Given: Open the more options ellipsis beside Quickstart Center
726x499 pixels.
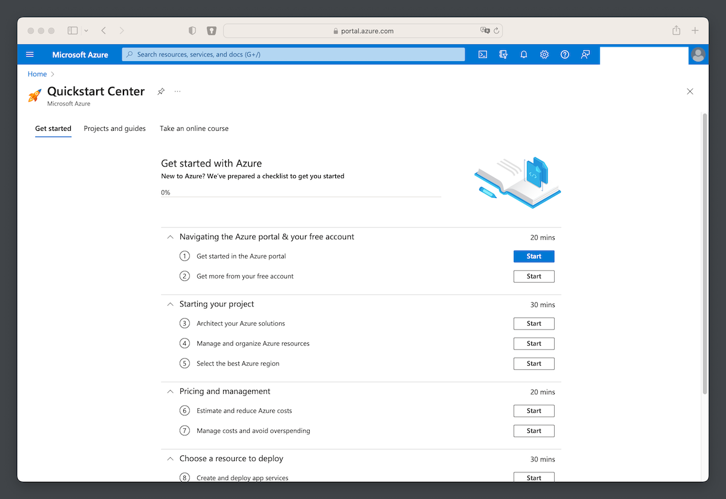Looking at the screenshot, I should 177,91.
